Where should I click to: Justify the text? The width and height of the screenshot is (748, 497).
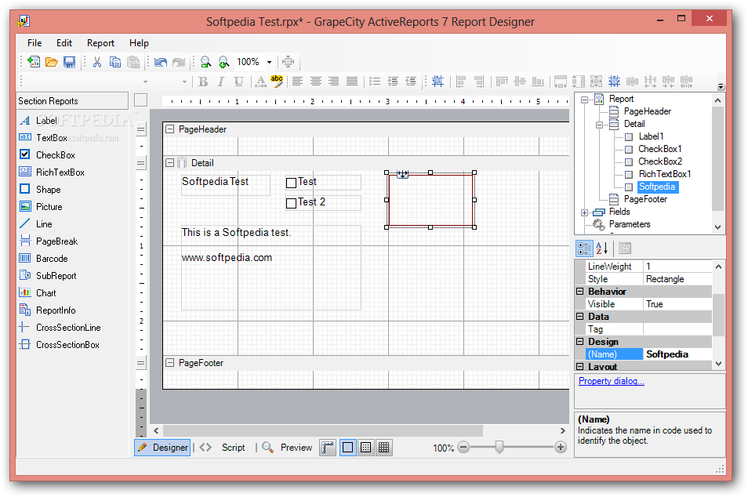tap(352, 82)
